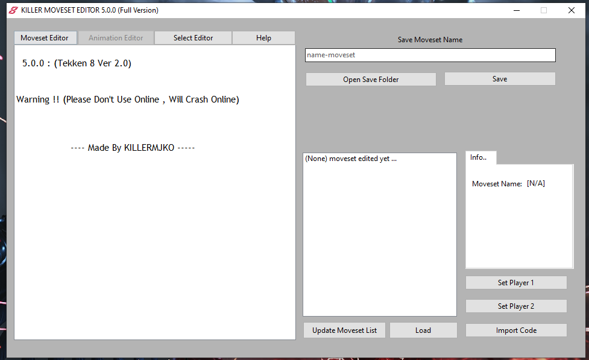Click the 'Warning !!' online crash notice text
The height and width of the screenshot is (360, 589).
point(128,99)
